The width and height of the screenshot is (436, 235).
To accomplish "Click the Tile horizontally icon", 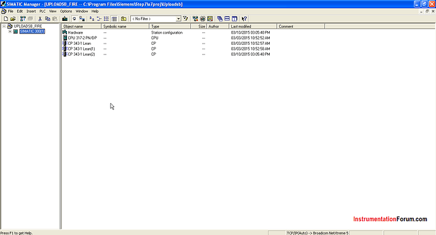I will click(x=227, y=18).
